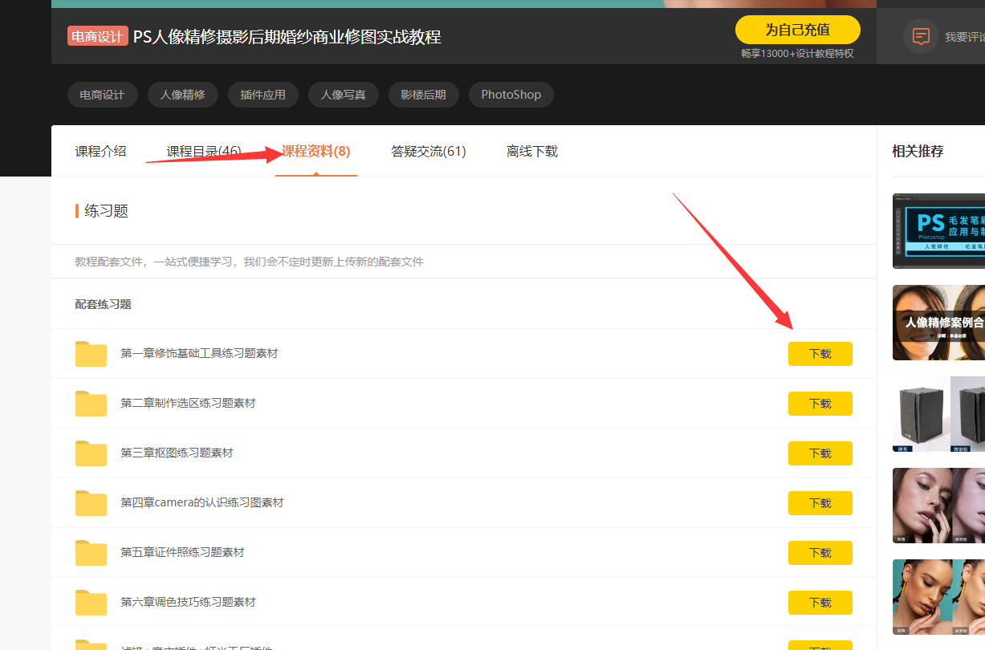
Task: Switch to the 课程介绍 tab
Action: (x=101, y=151)
